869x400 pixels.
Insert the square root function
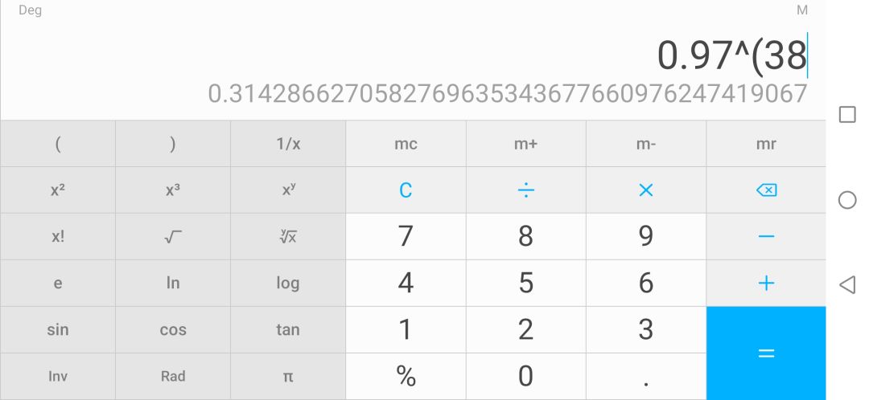pyautogui.click(x=173, y=237)
